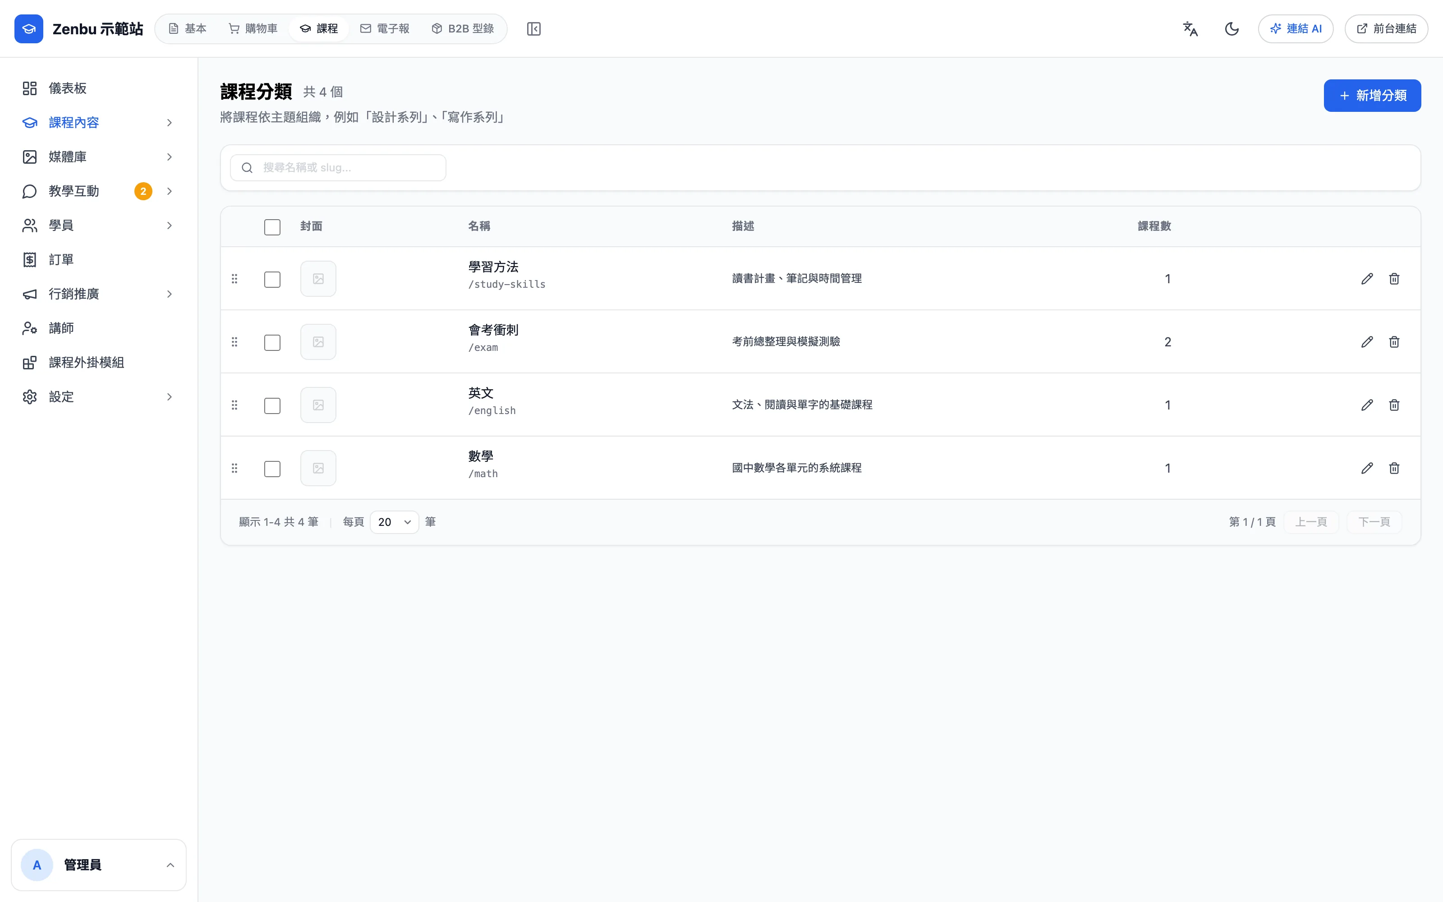Expand 學員 sidebar section
This screenshot has width=1443, height=902.
tap(98, 225)
